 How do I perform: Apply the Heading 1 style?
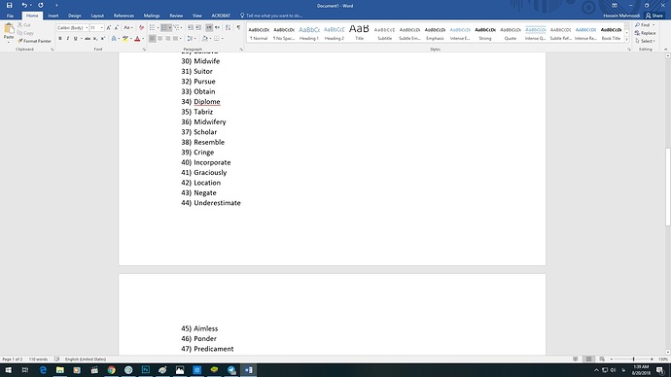(x=309, y=33)
